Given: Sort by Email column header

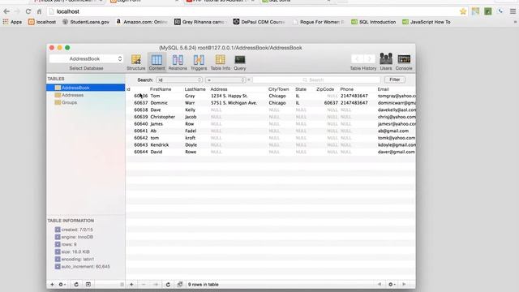Looking at the screenshot, I should coord(383,89).
